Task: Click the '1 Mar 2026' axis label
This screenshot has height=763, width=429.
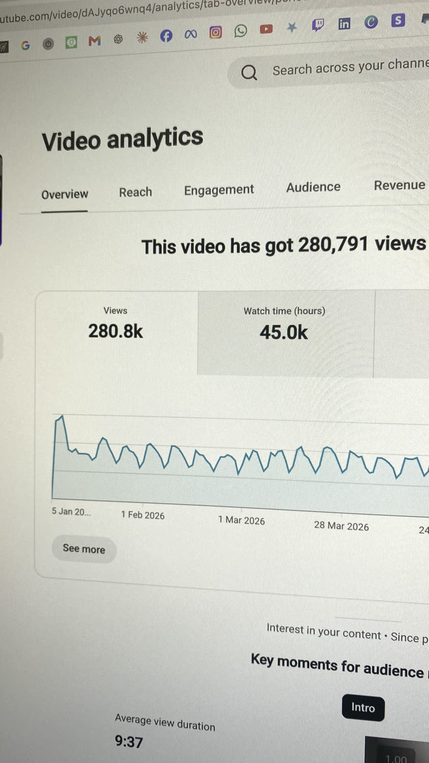Action: [241, 520]
